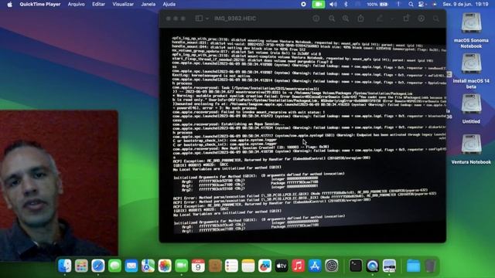The image size is (495, 278).
Task: Open the Bluetooth menu bar icon
Action: 346,4
